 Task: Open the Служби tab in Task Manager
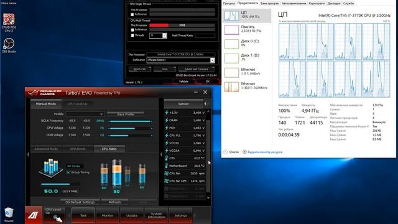tap(348, 3)
